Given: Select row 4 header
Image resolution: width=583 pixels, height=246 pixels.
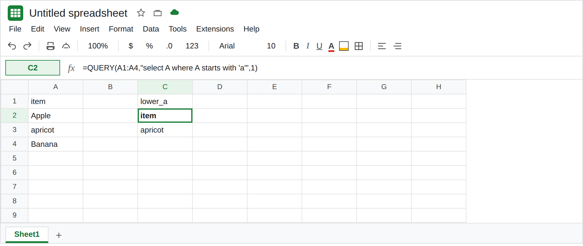Looking at the screenshot, I should point(15,144).
